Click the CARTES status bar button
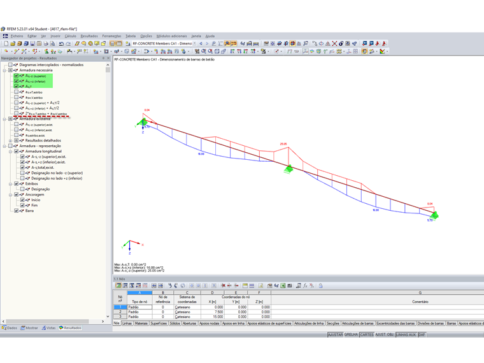This screenshot has height=363, width=484. pyautogui.click(x=367, y=335)
